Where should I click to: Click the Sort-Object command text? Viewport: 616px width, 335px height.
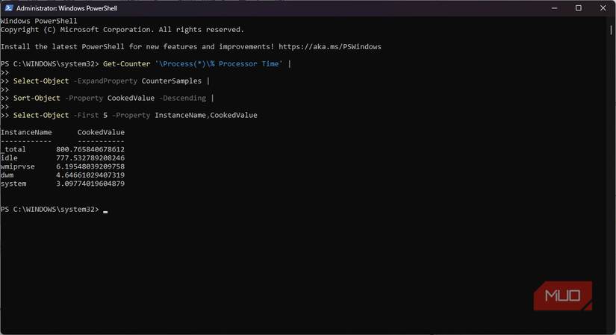tap(37, 98)
